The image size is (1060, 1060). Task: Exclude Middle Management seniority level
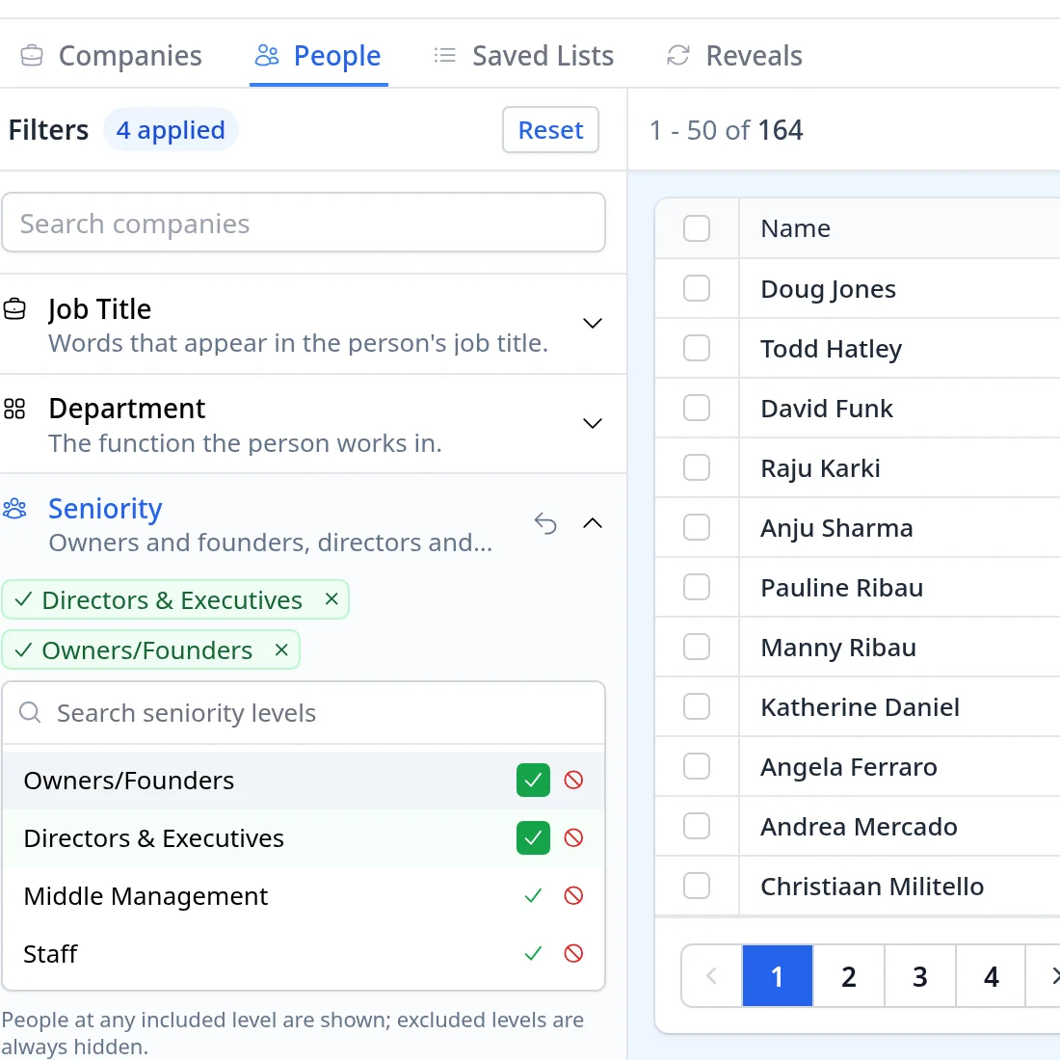point(573,896)
